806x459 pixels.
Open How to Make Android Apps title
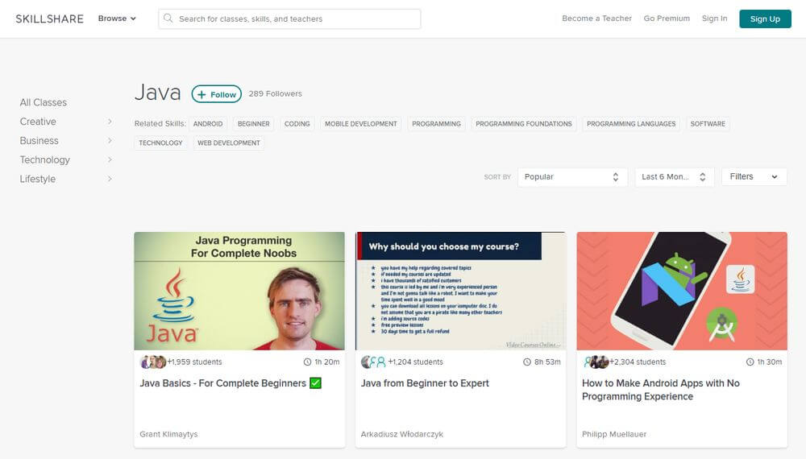(x=661, y=390)
